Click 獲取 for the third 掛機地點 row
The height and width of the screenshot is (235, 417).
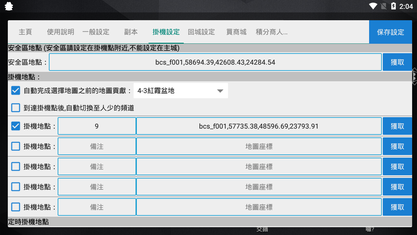(397, 166)
